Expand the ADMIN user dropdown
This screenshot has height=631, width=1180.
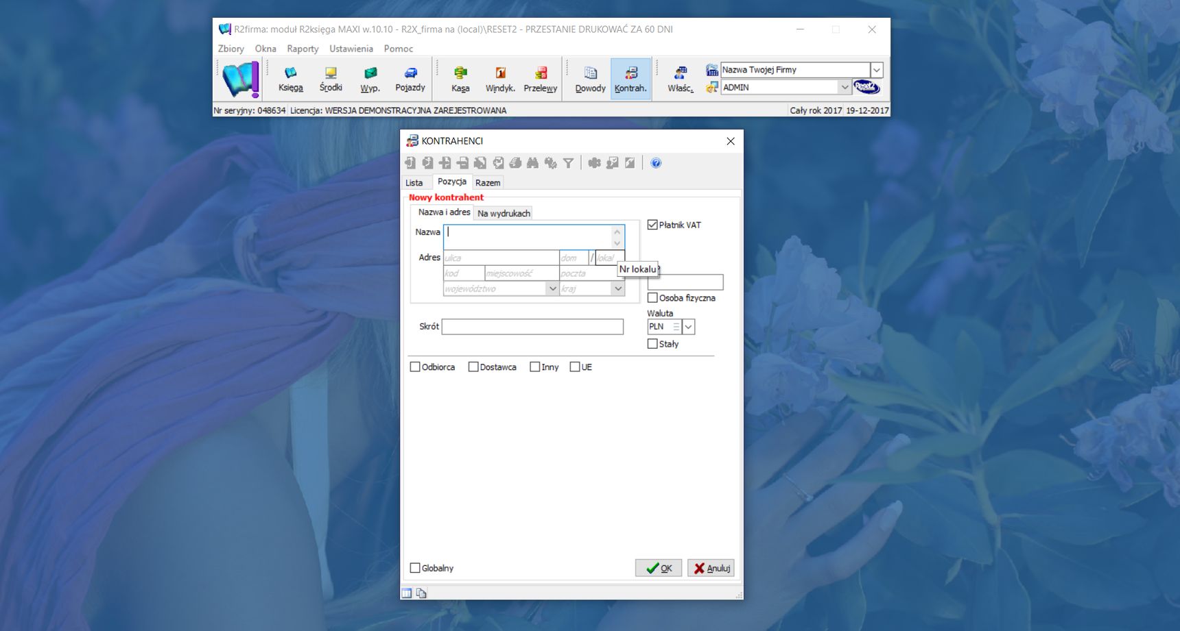(x=845, y=87)
